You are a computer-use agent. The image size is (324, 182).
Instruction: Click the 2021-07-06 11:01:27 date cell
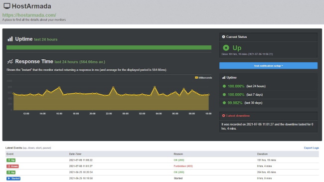point(81,166)
